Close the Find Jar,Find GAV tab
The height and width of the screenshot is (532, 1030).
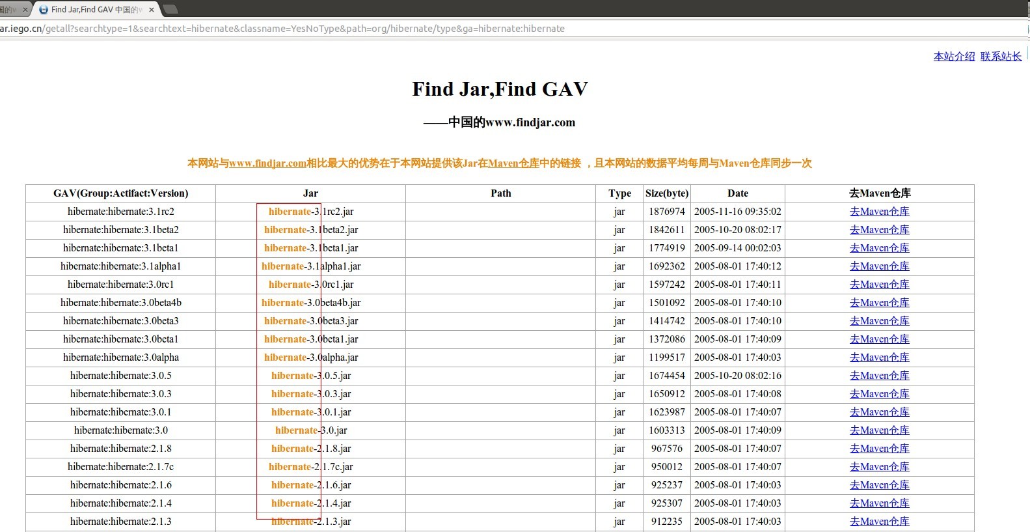152,10
